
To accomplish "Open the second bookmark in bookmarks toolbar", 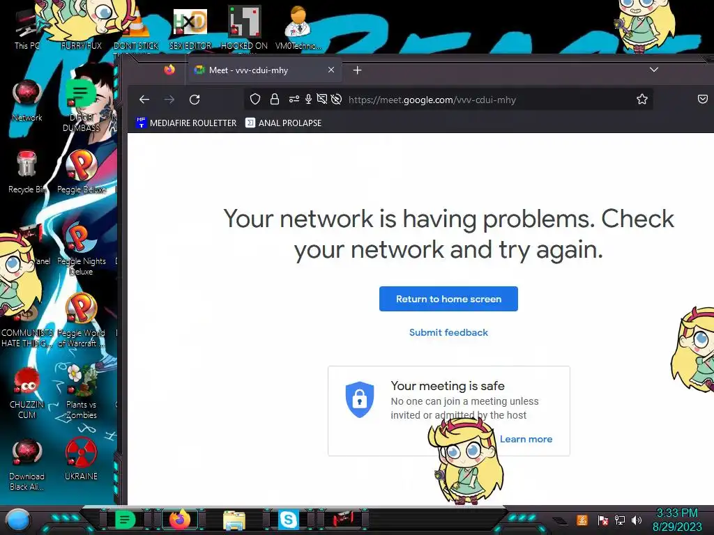I will [x=283, y=123].
